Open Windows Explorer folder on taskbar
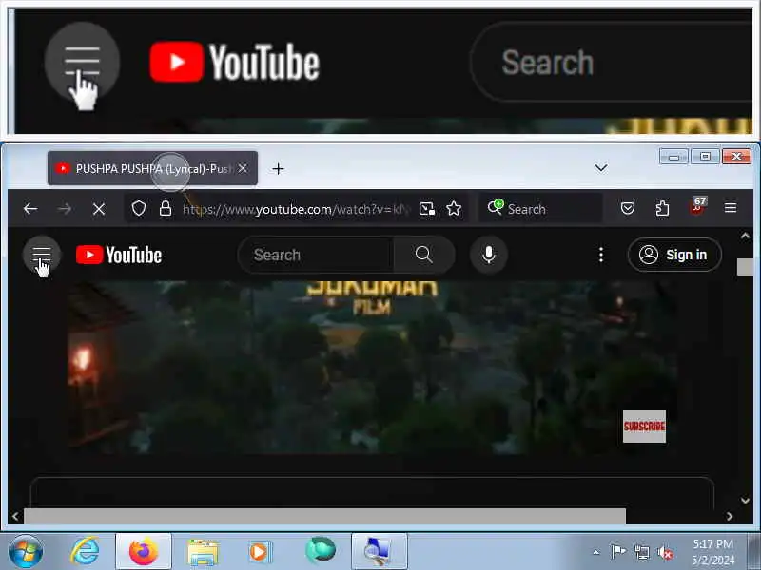 point(203,552)
